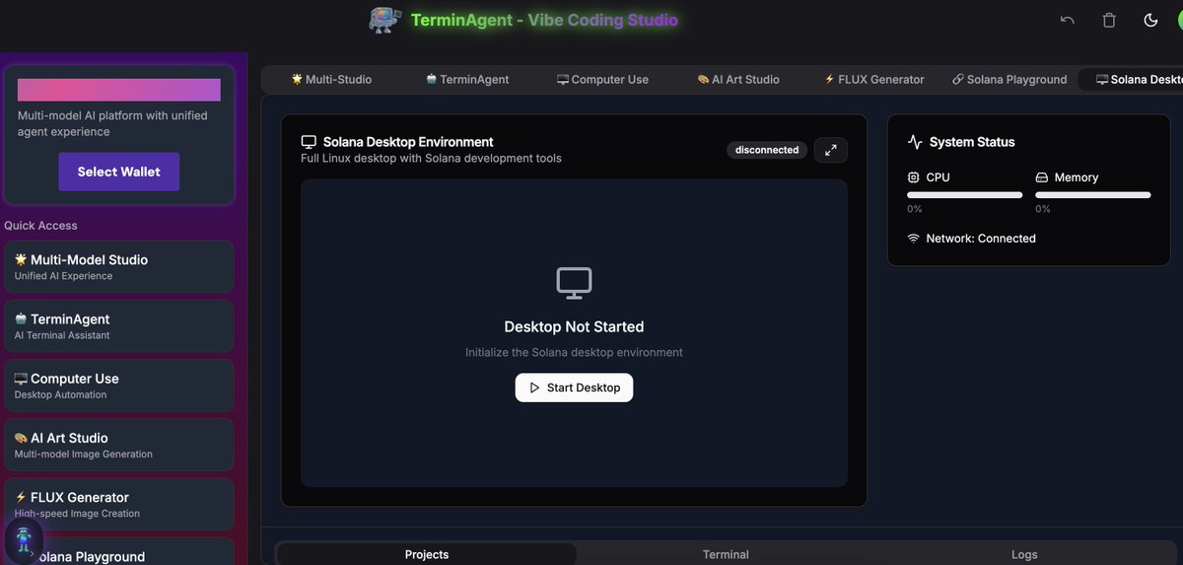Image resolution: width=1183 pixels, height=565 pixels.
Task: Expand desktop view with fullscreen arrows icon
Action: click(831, 150)
